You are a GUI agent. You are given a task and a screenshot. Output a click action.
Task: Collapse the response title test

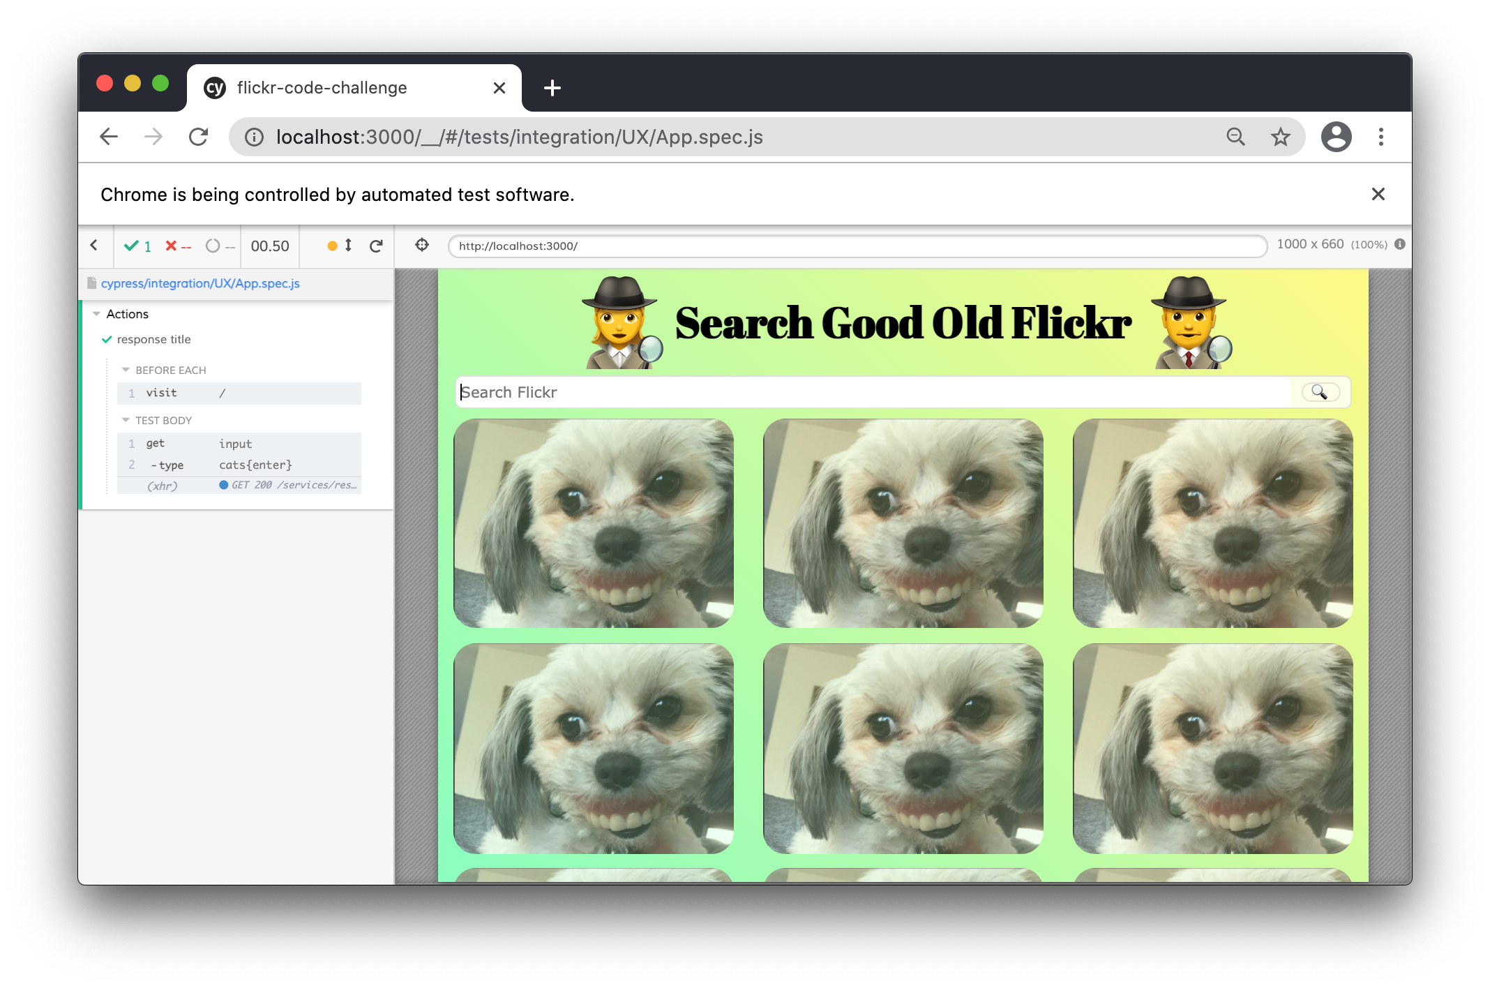[153, 339]
